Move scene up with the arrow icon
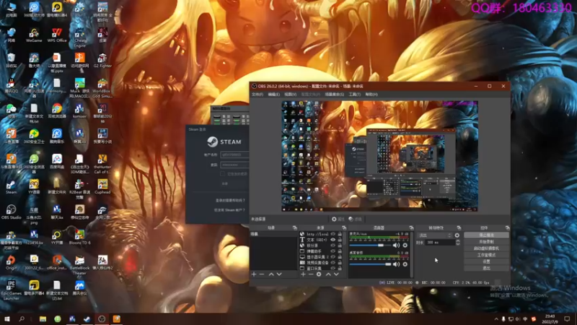 pos(271,274)
